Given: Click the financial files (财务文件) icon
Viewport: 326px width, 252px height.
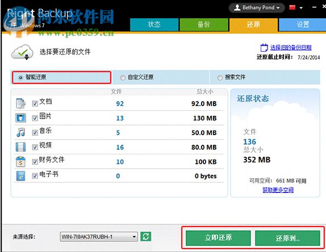Looking at the screenshot, I should coord(20,161).
